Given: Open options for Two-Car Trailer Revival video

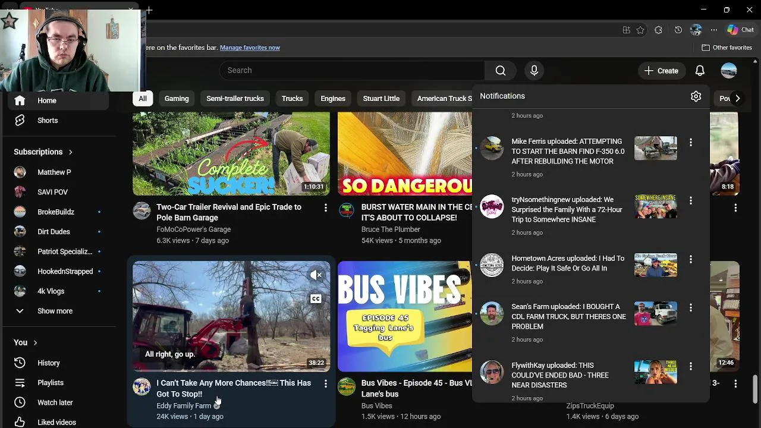Looking at the screenshot, I should tap(325, 207).
